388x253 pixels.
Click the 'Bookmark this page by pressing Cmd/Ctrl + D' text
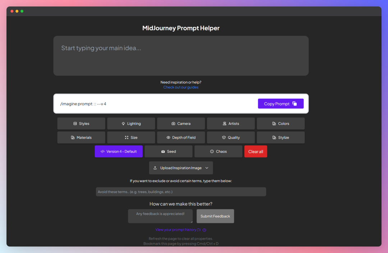click(x=181, y=244)
